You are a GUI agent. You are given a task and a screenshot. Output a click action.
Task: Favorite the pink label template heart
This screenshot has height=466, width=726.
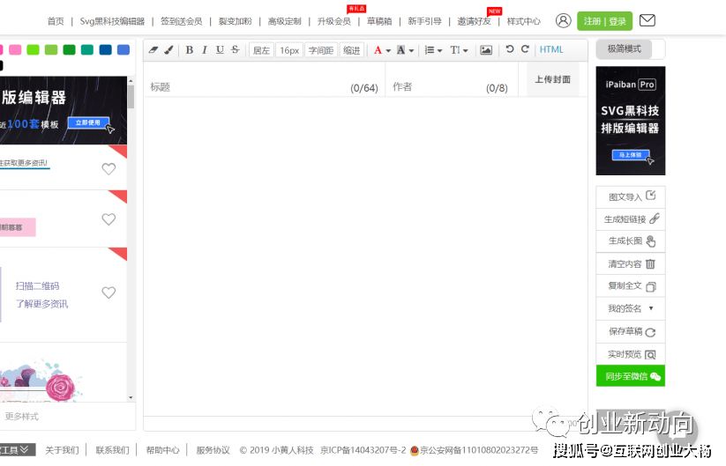[109, 219]
